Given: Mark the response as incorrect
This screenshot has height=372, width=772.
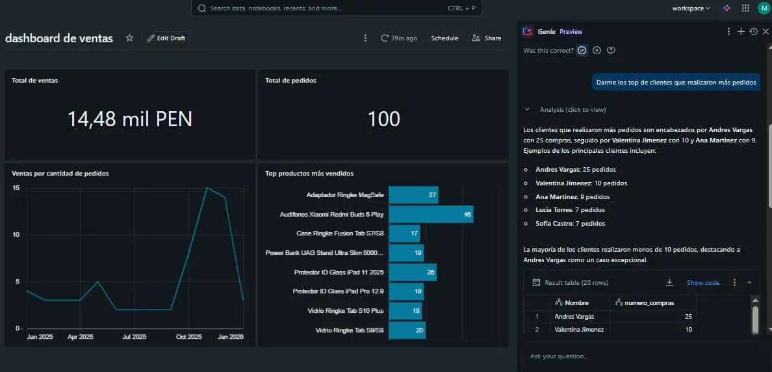Looking at the screenshot, I should [x=597, y=50].
